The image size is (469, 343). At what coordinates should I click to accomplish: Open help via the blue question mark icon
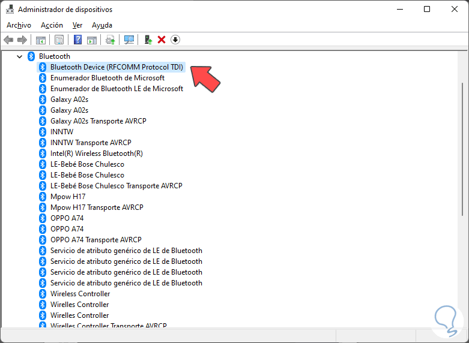point(78,40)
